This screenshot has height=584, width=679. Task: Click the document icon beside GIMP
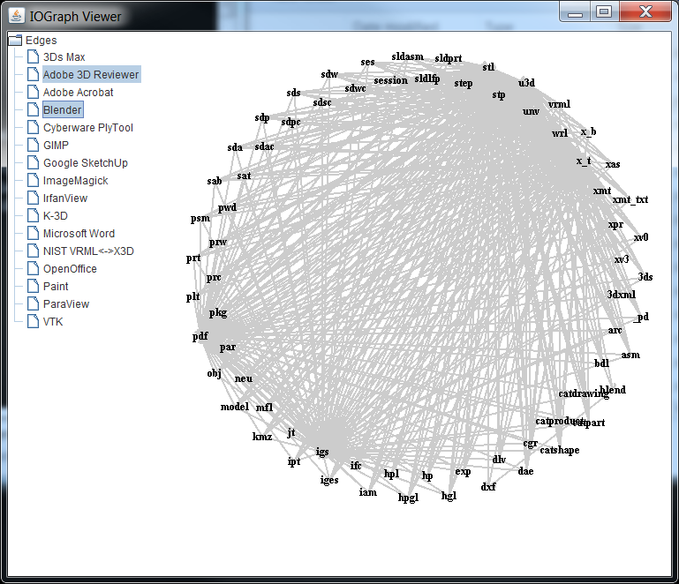[x=33, y=145]
